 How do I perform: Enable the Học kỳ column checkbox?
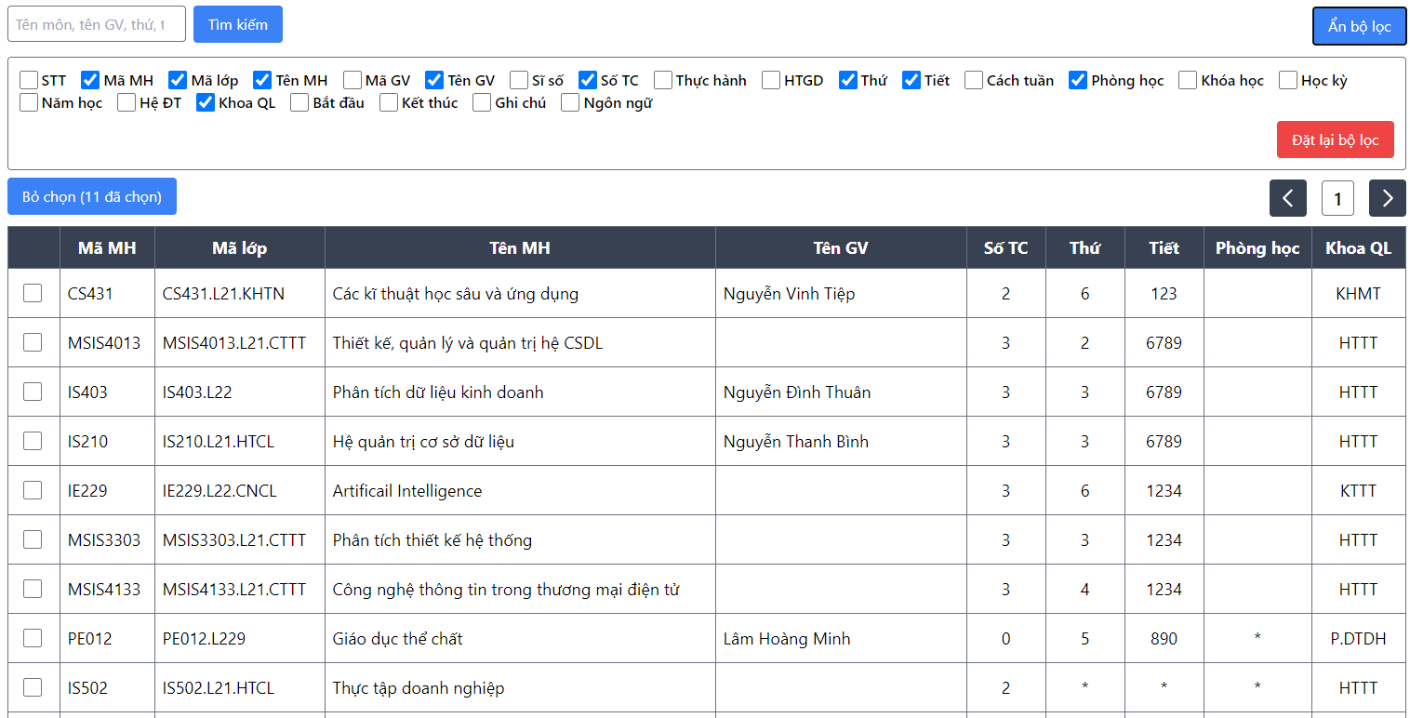tap(1288, 80)
